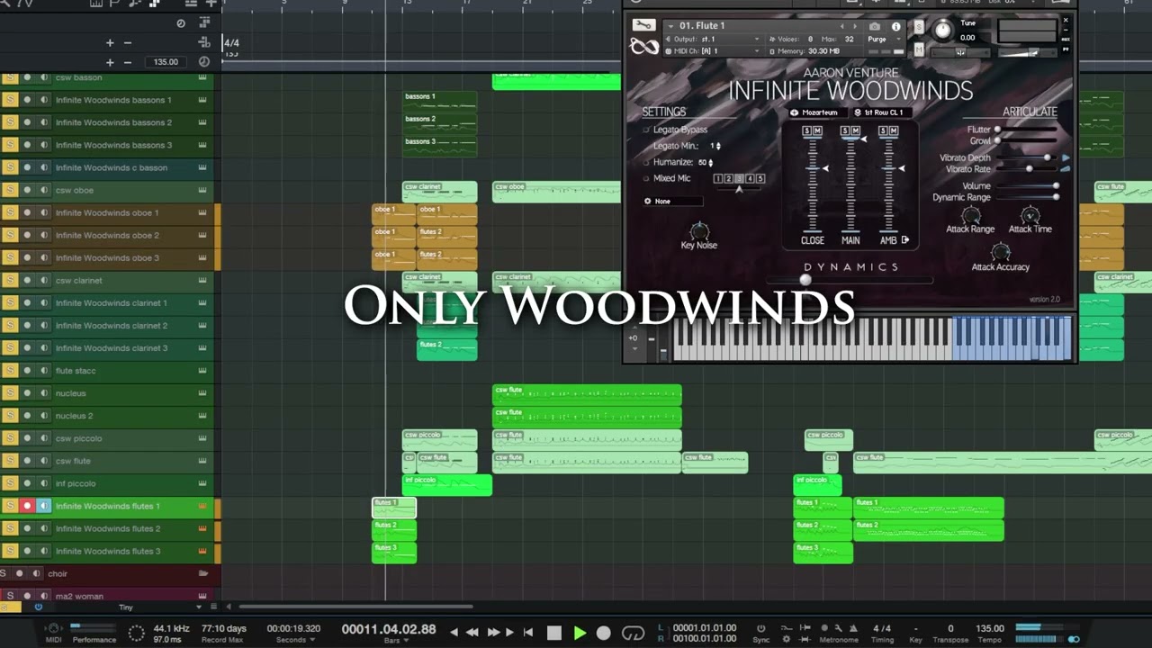The height and width of the screenshot is (648, 1152).
Task: Toggle Kontakt instrument solo S button
Action: [x=918, y=26]
